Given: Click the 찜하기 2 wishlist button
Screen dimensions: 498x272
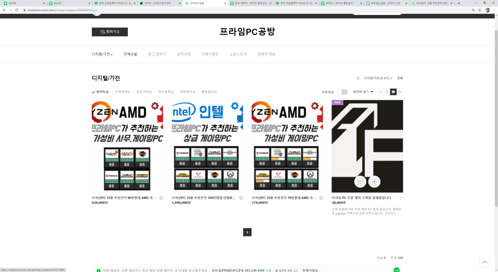Looking at the screenshot, I should coord(110,32).
